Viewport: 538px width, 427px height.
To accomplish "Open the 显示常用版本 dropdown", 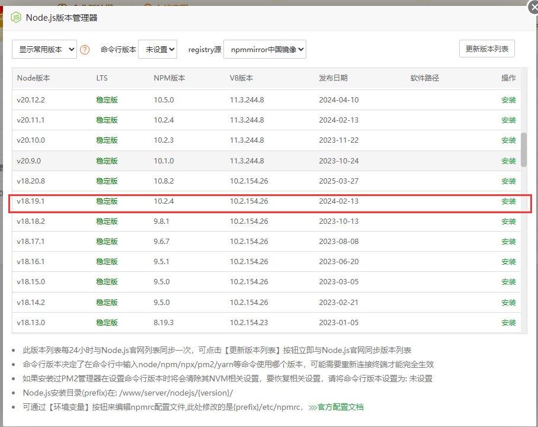I will [x=44, y=49].
